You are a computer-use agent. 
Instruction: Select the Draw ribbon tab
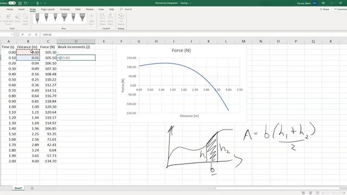coord(33,9)
